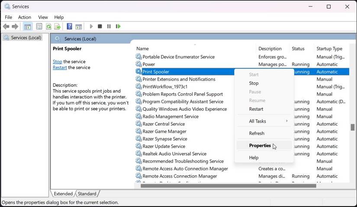Select Services (Local) in the left tree

pyautogui.click(x=26, y=38)
